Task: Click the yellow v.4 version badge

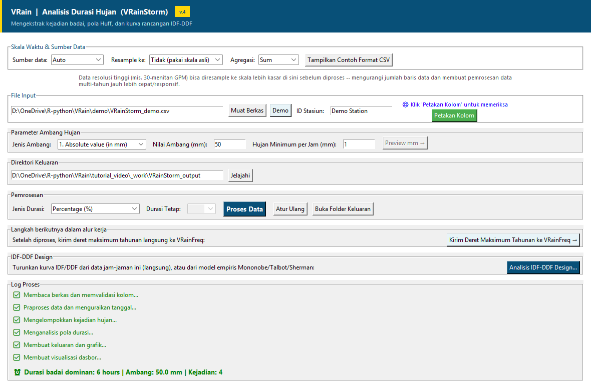Action: (x=182, y=11)
